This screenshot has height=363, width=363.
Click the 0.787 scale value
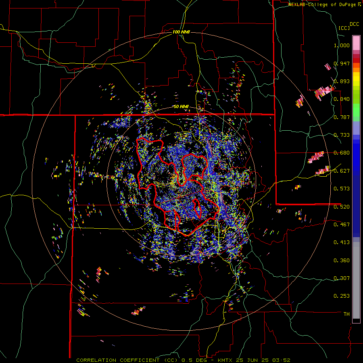click(x=342, y=117)
